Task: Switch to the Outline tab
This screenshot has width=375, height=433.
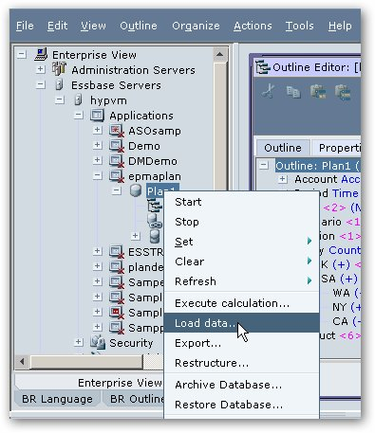Action: pyautogui.click(x=283, y=148)
